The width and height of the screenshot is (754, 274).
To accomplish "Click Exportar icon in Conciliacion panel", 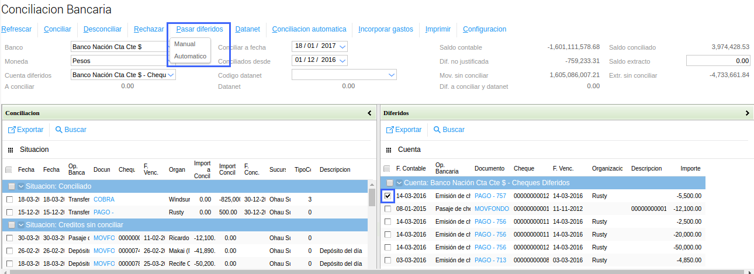I will [12, 130].
